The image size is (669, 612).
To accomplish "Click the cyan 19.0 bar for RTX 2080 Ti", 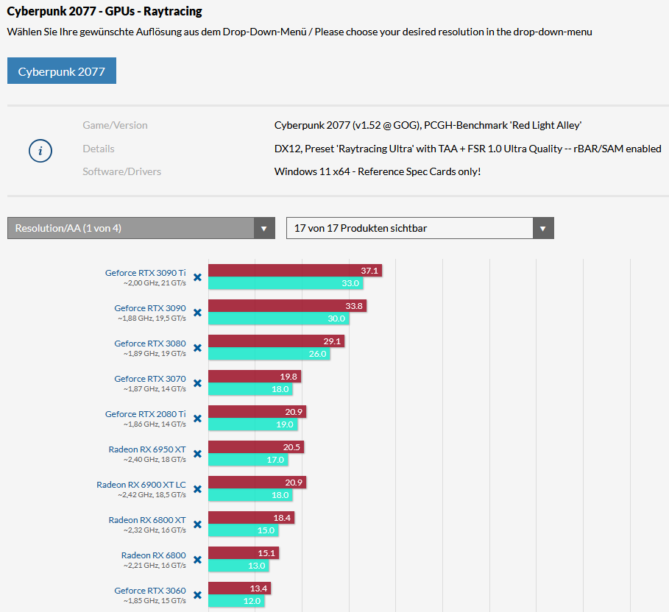I will point(253,424).
